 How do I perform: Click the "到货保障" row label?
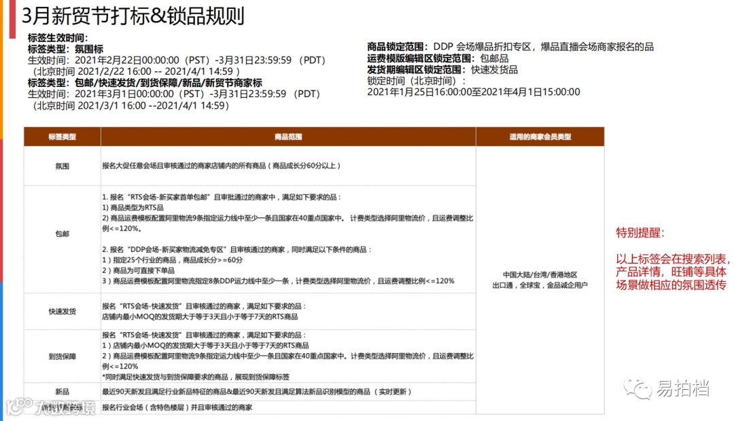pos(63,356)
